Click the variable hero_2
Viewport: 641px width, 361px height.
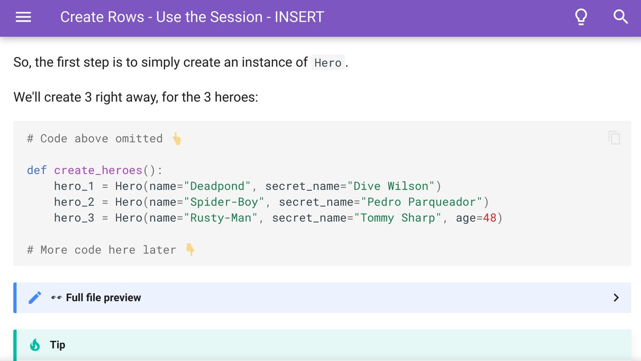point(74,202)
